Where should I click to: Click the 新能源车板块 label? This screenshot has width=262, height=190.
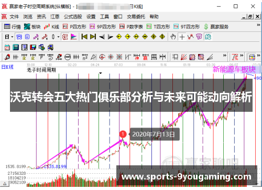coord(234,69)
